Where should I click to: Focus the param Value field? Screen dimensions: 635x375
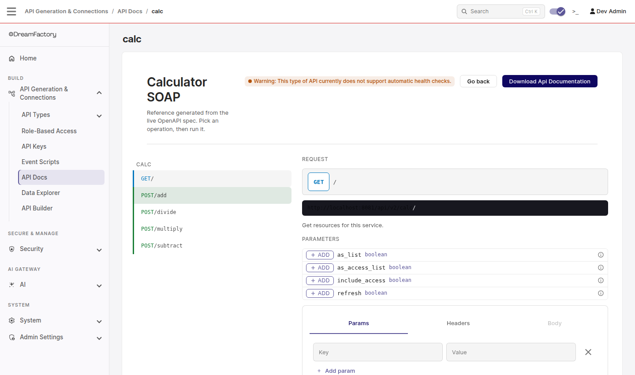pyautogui.click(x=511, y=352)
